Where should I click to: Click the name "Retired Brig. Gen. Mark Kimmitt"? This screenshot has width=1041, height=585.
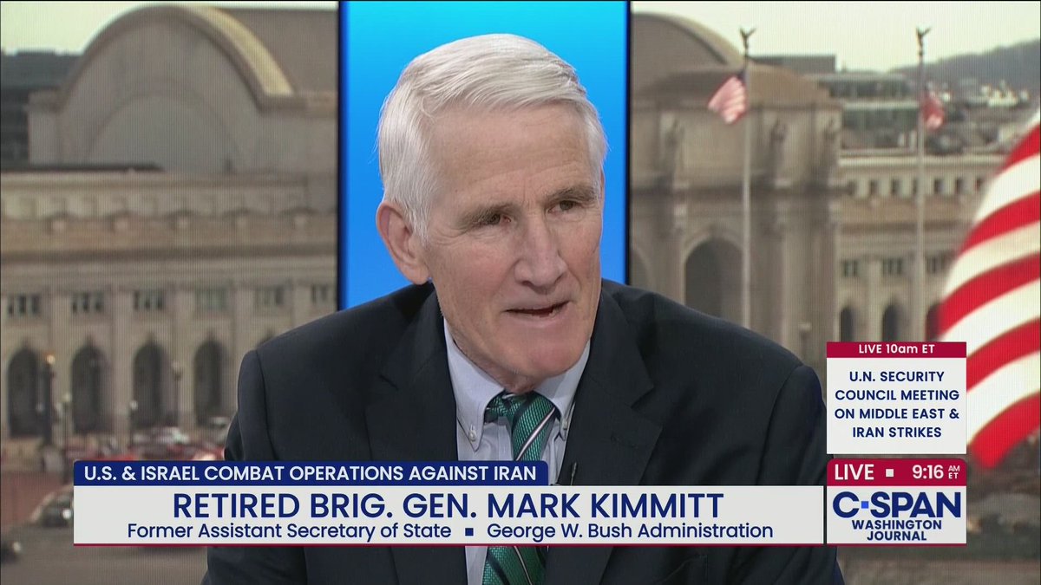coord(448,504)
